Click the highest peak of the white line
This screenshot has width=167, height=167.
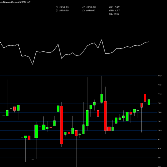tap(102, 40)
